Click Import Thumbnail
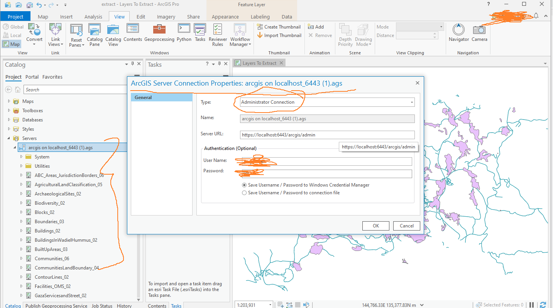The image size is (553, 308). (x=279, y=35)
